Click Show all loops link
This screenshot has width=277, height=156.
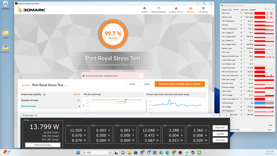[x=28, y=106]
